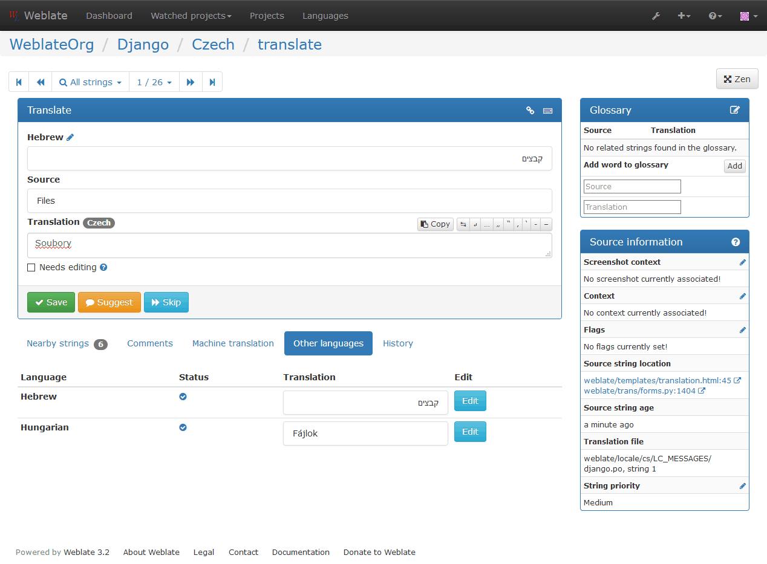Skip this string
Image resolution: width=767 pixels, height=564 pixels.
tap(166, 302)
